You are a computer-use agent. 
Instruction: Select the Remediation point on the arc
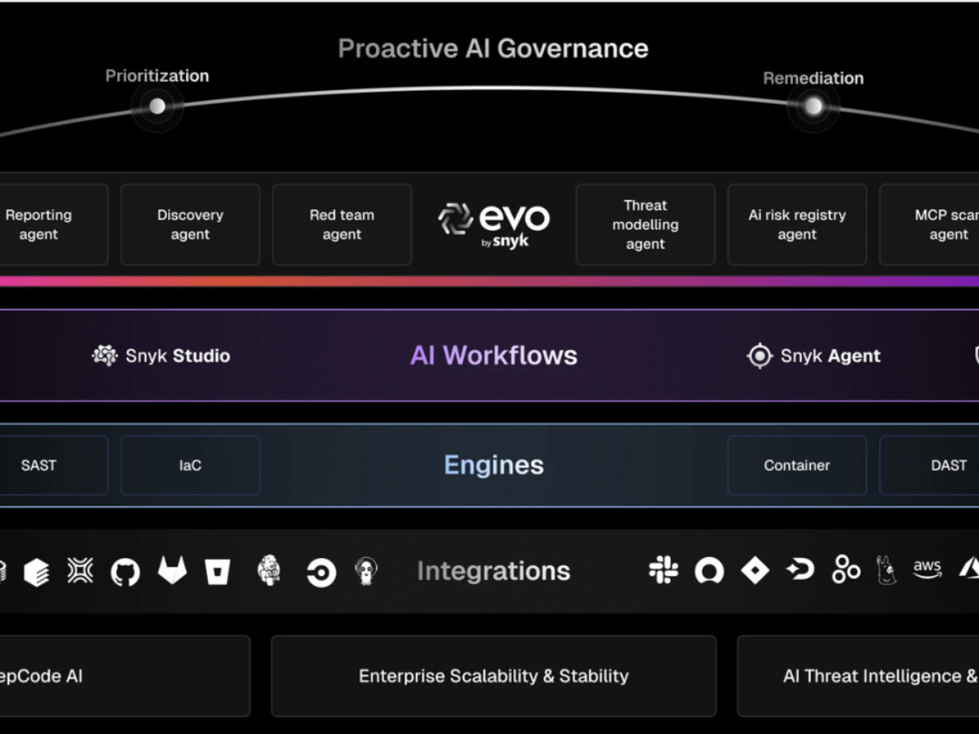point(813,106)
